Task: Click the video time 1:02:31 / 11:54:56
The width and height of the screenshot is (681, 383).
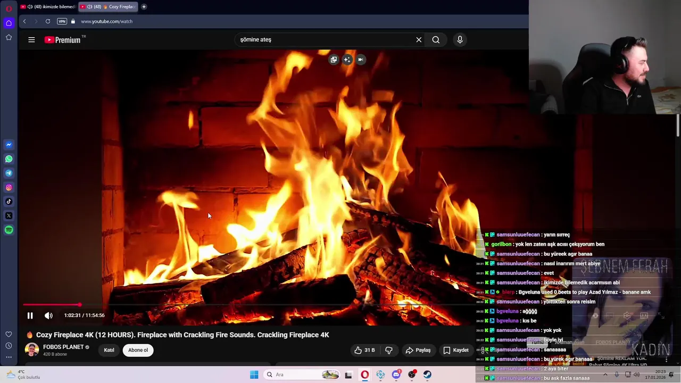Action: point(85,315)
